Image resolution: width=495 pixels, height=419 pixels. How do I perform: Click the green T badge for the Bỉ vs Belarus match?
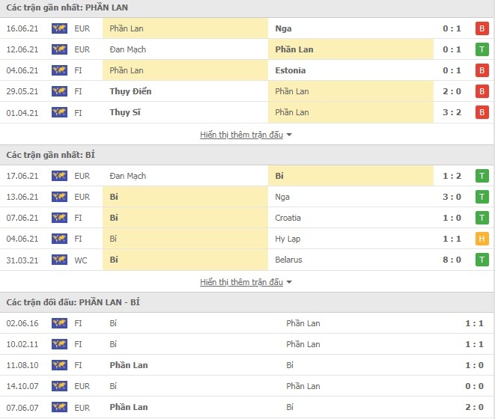click(482, 260)
